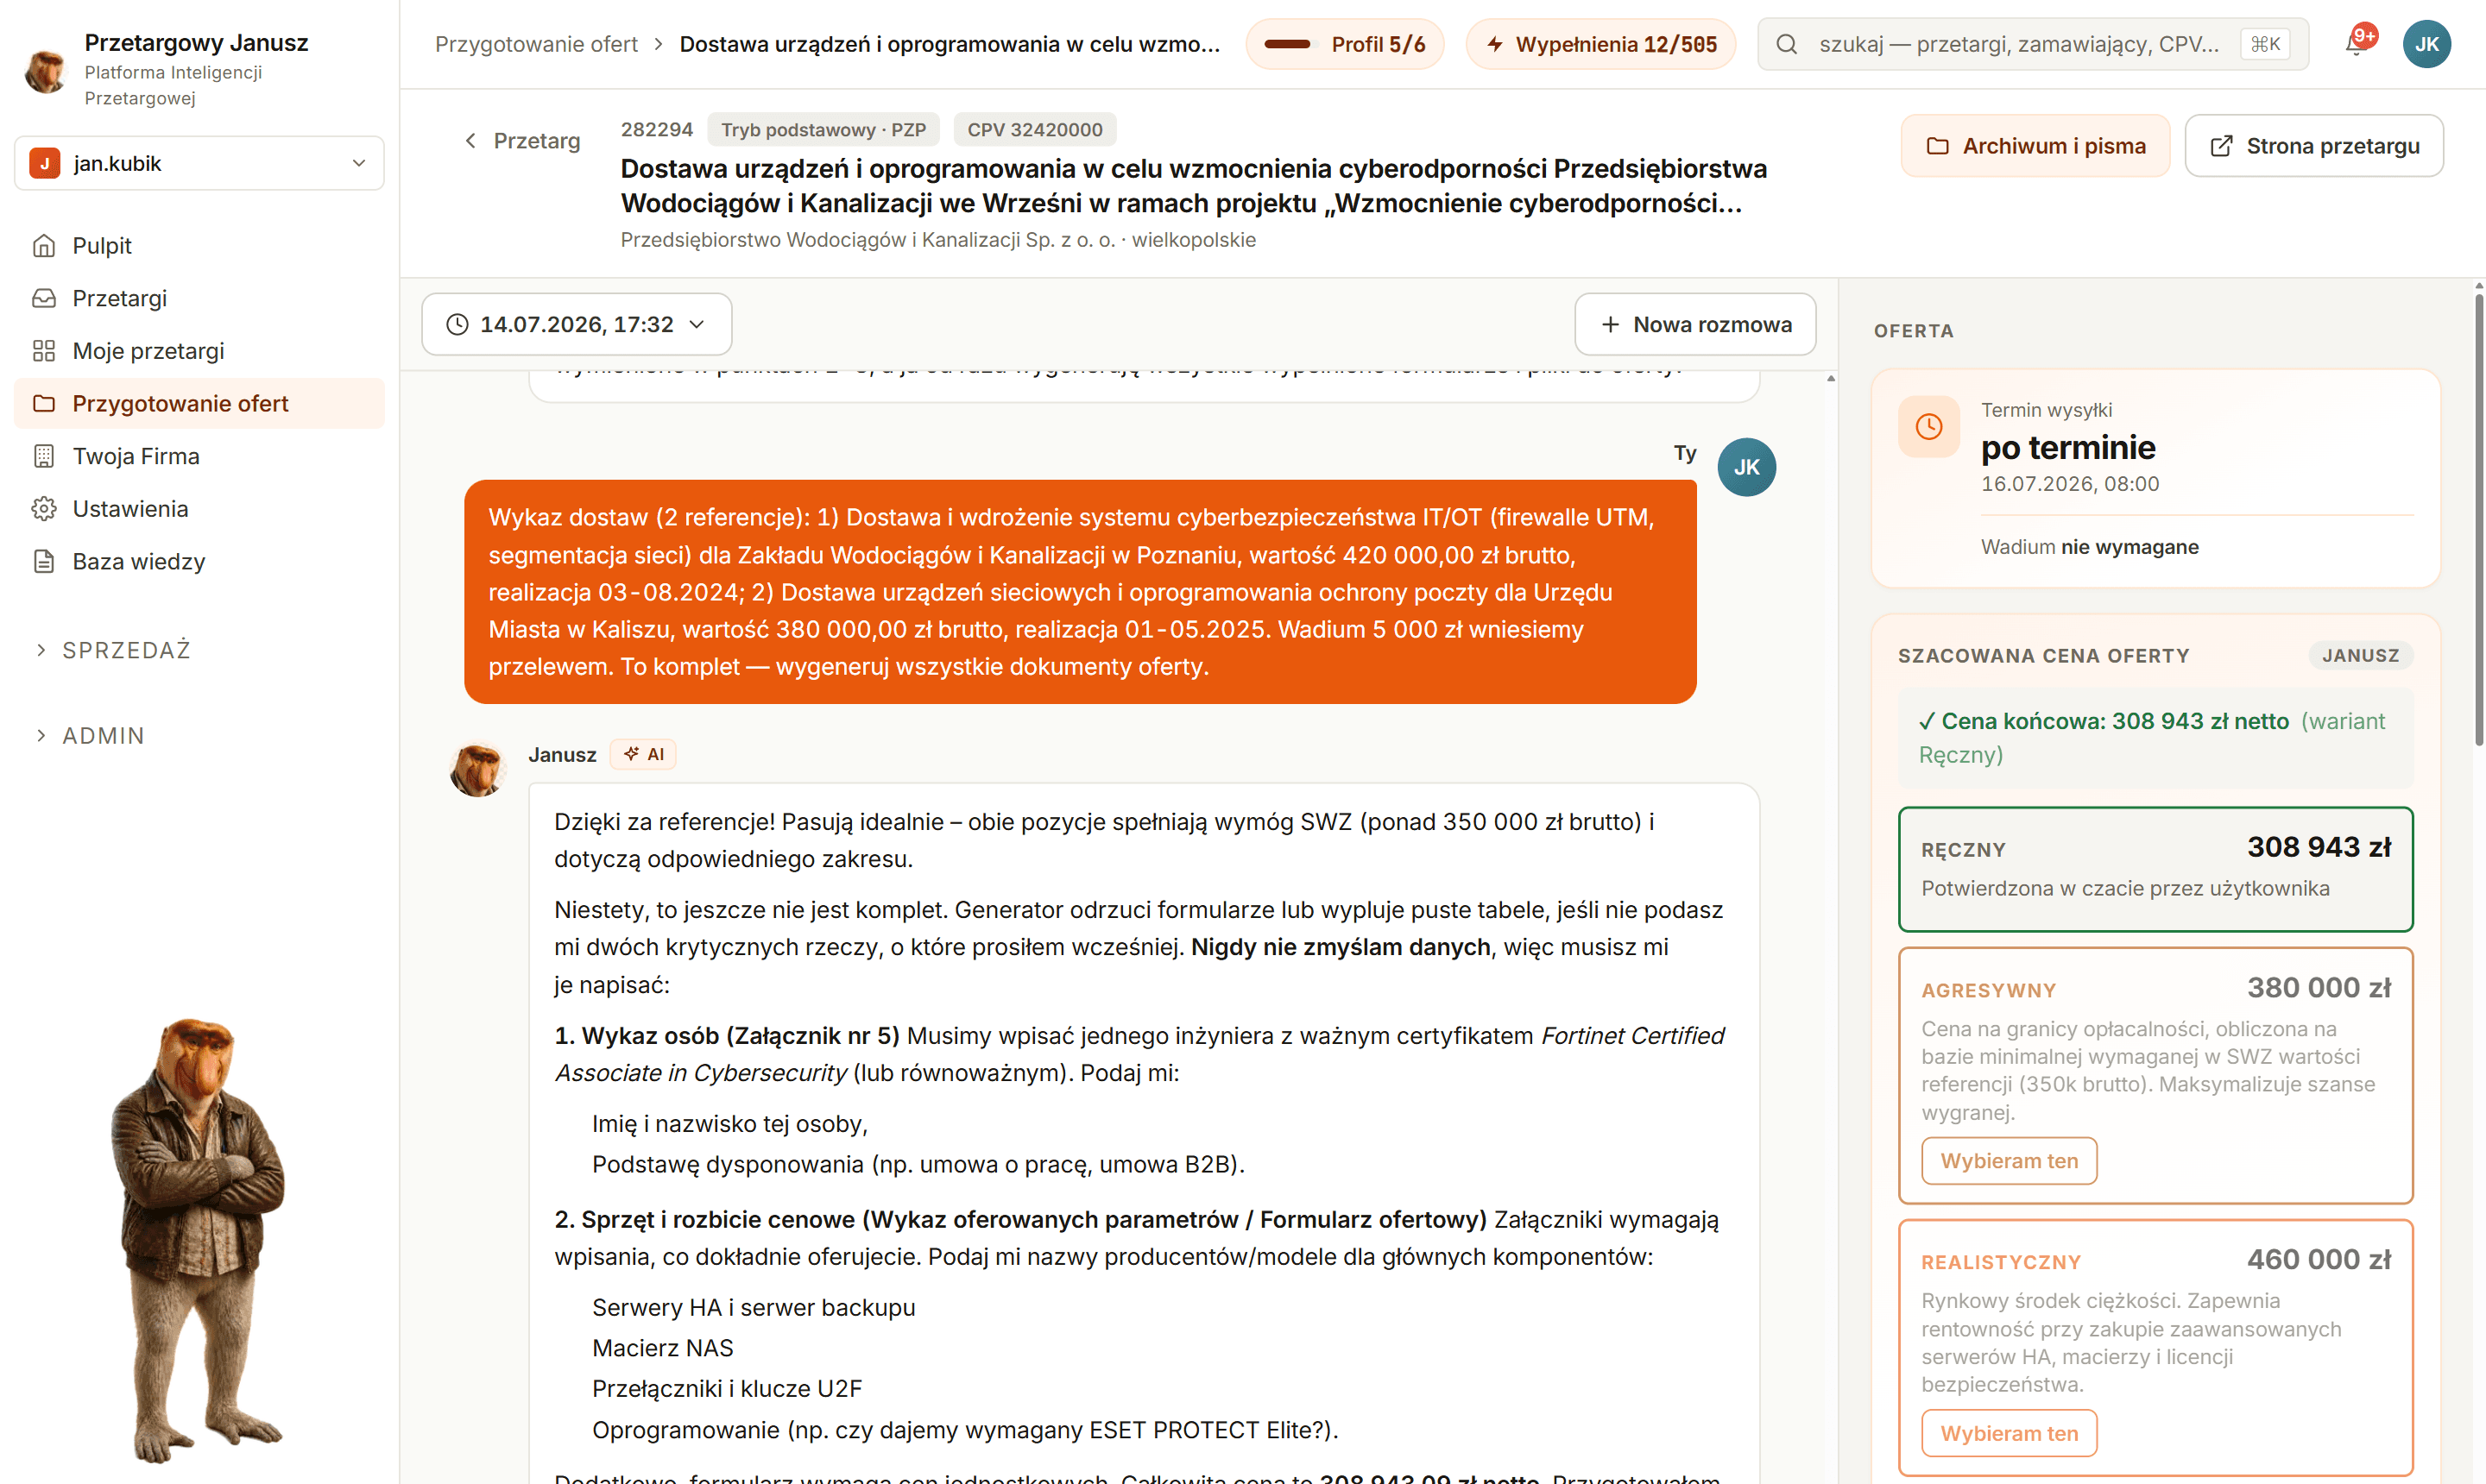Start a Nowa rozmowa

(1695, 324)
